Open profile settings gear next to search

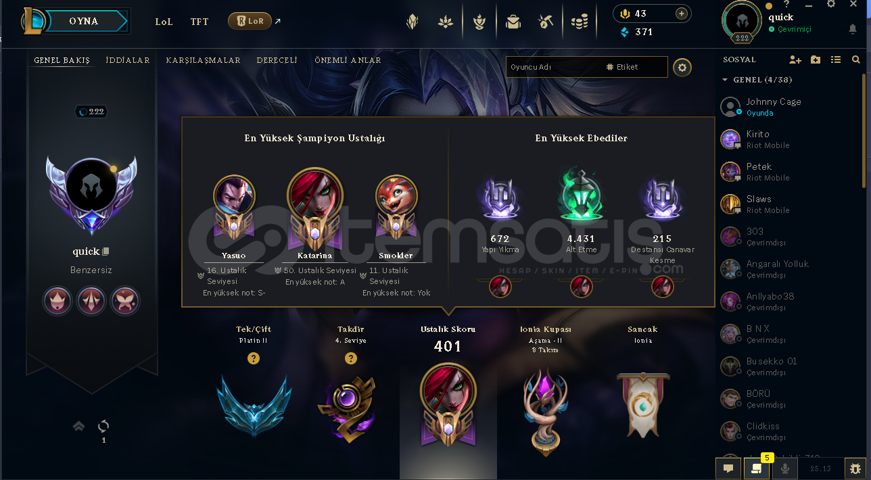point(682,67)
